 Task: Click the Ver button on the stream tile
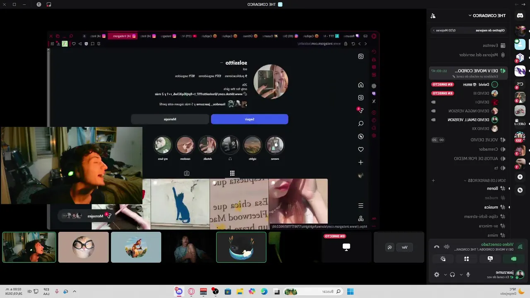point(405,247)
